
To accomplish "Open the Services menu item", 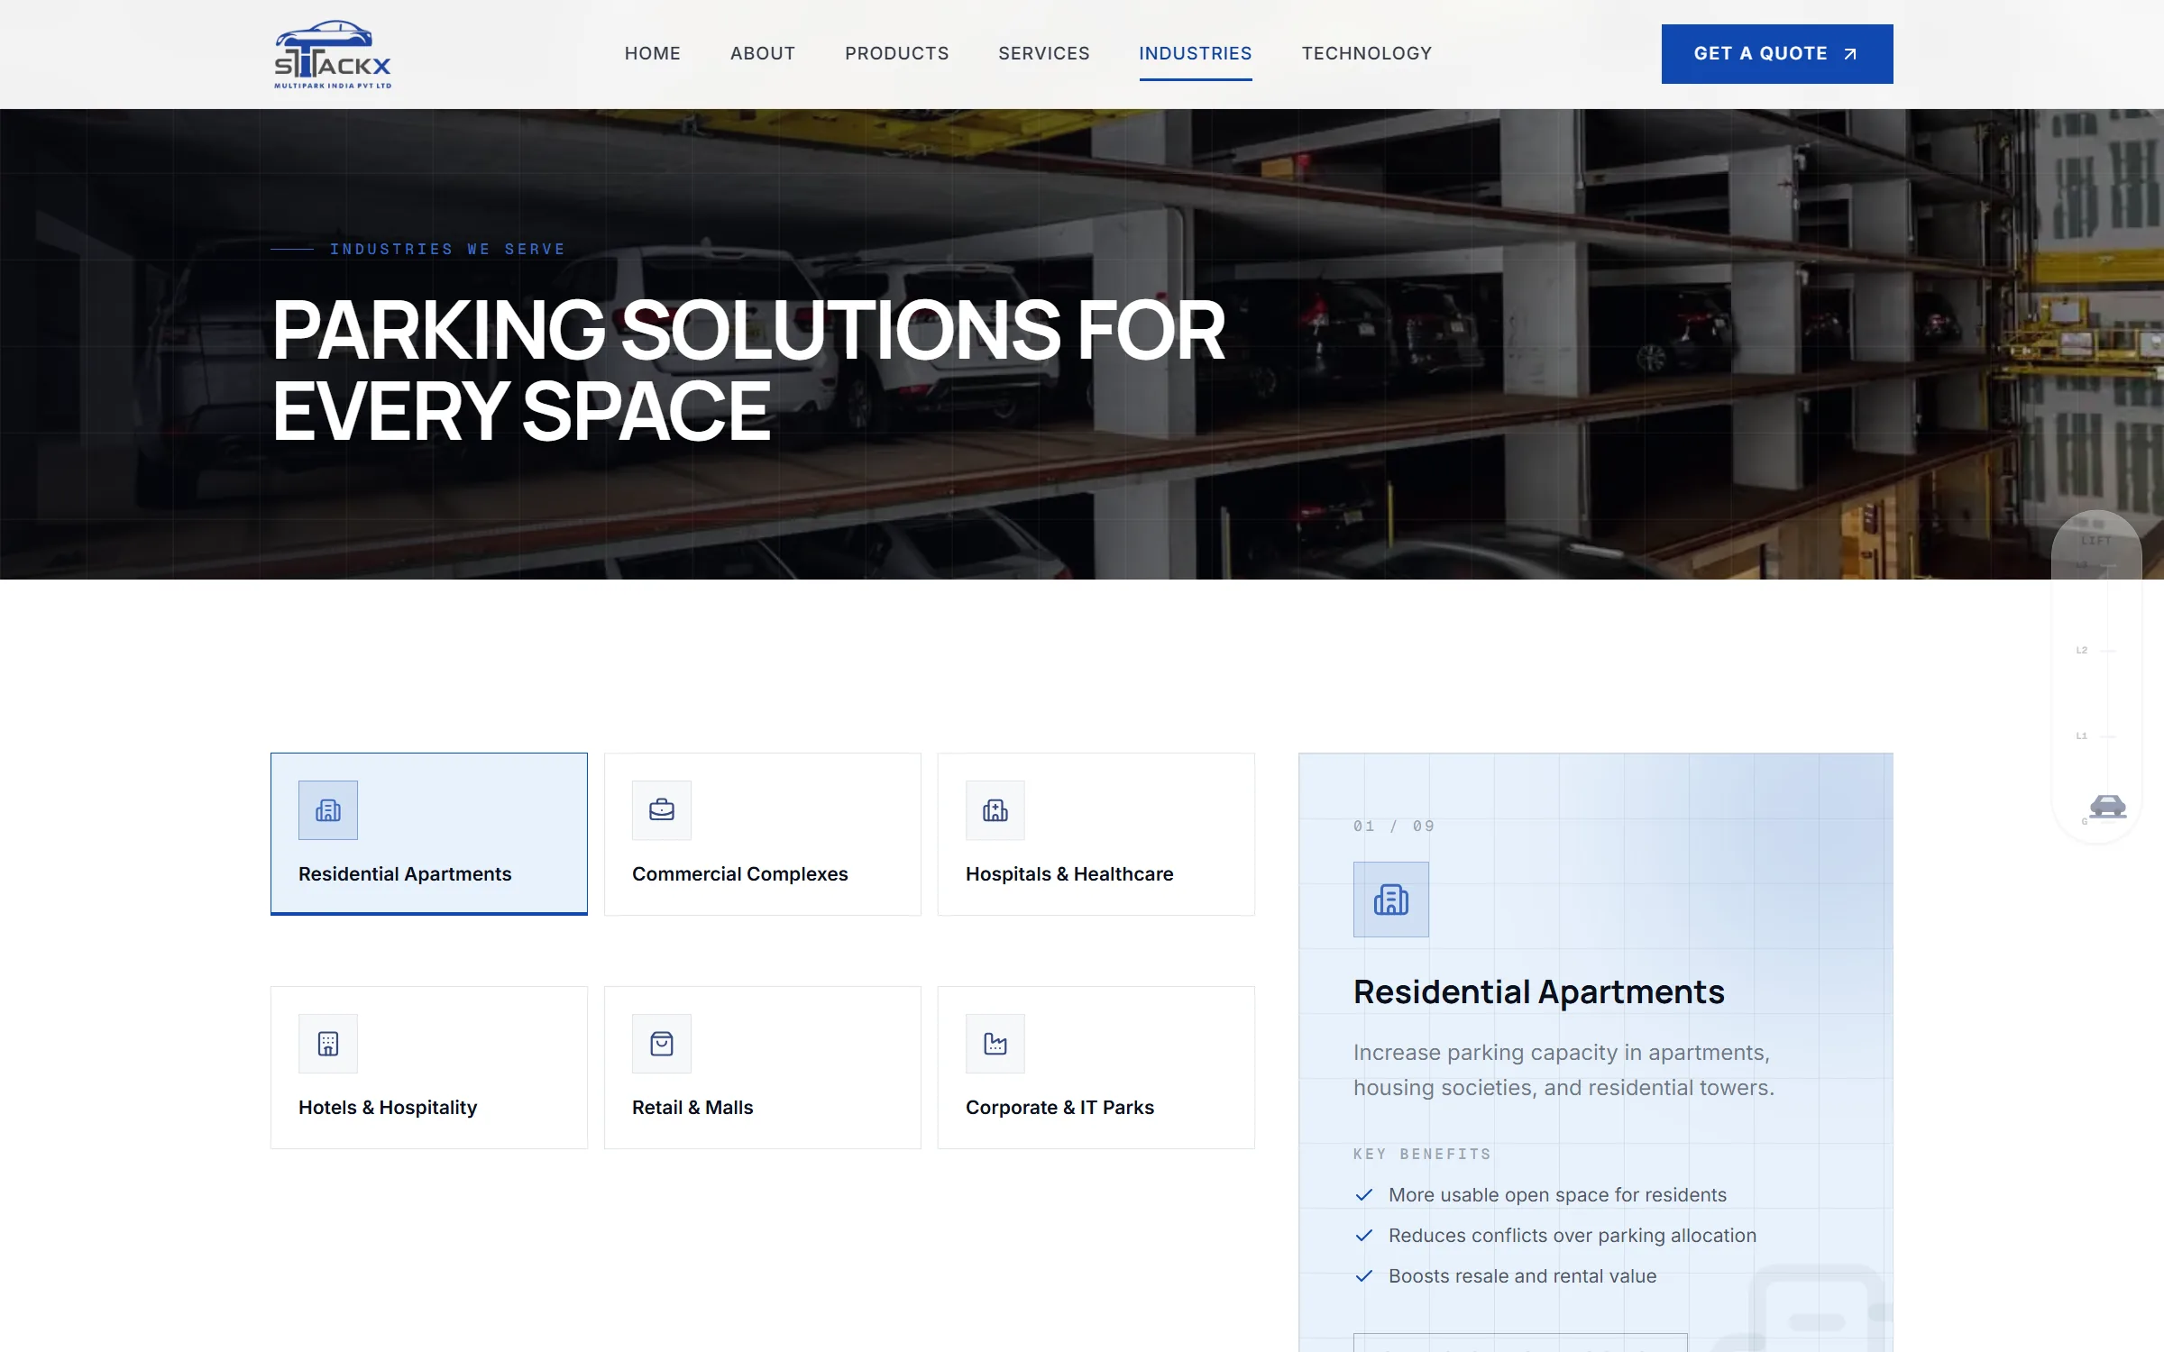I will point(1044,53).
